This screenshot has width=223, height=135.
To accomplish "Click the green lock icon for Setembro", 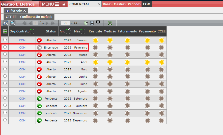I will (x=39, y=99).
